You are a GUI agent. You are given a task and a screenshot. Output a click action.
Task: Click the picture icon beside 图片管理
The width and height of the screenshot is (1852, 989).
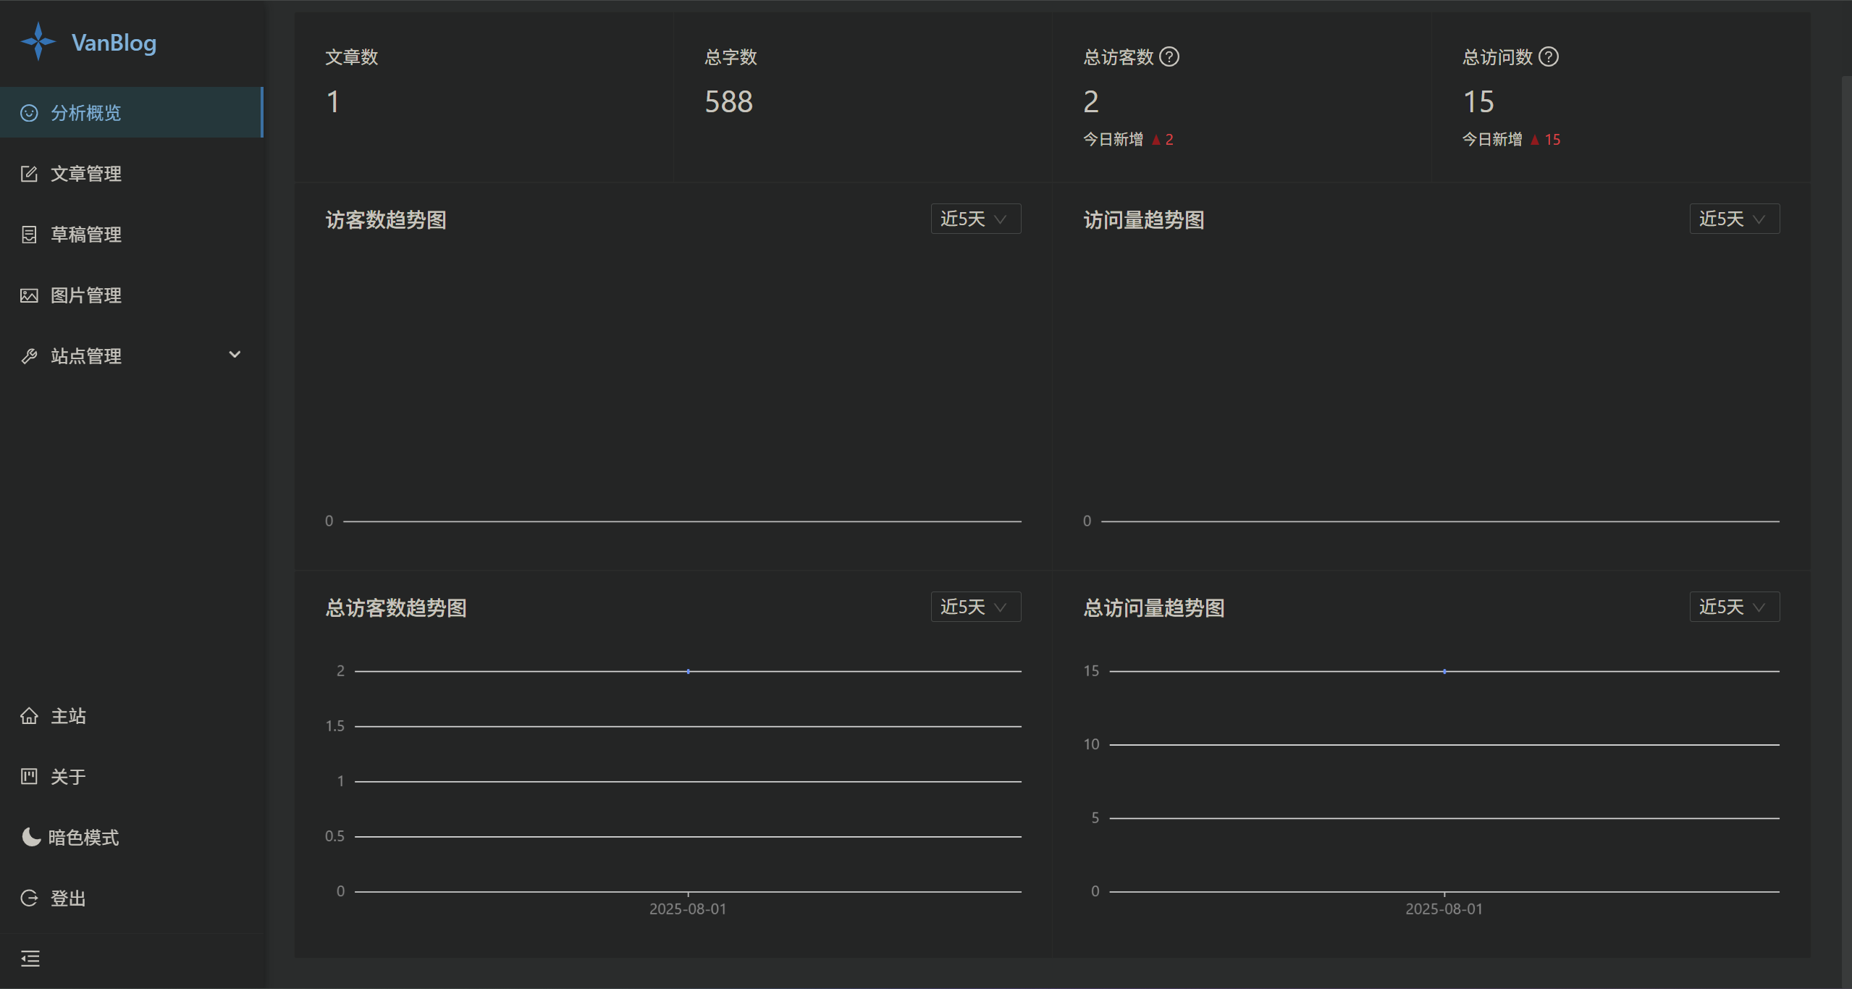click(x=29, y=295)
